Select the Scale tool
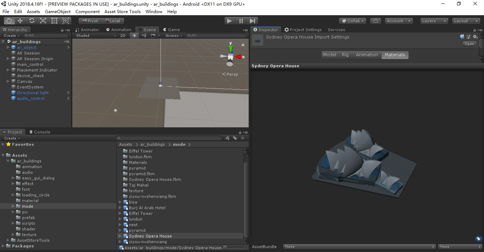 pyautogui.click(x=43, y=21)
